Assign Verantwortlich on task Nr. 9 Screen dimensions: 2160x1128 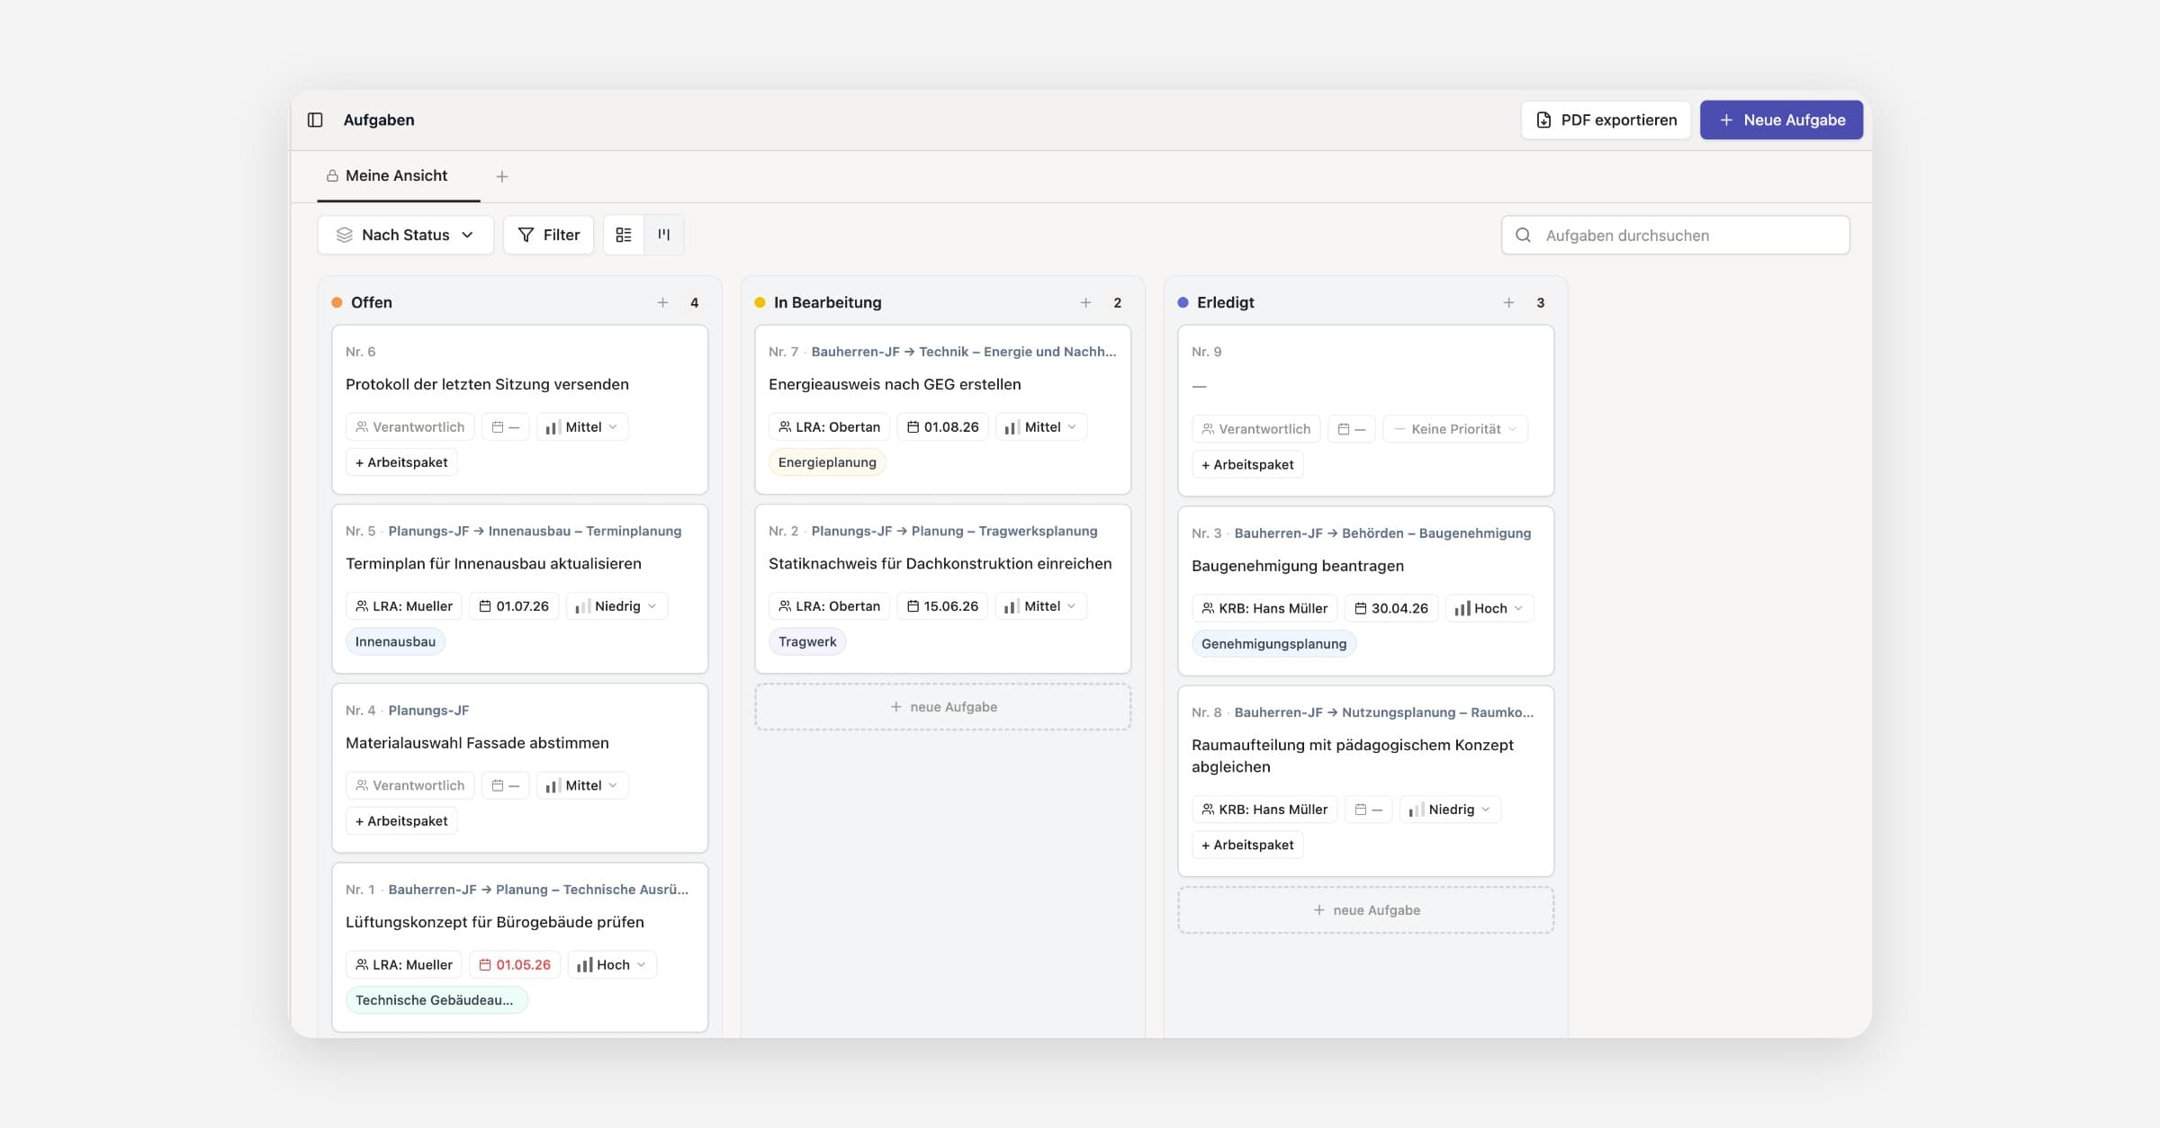tap(1255, 429)
